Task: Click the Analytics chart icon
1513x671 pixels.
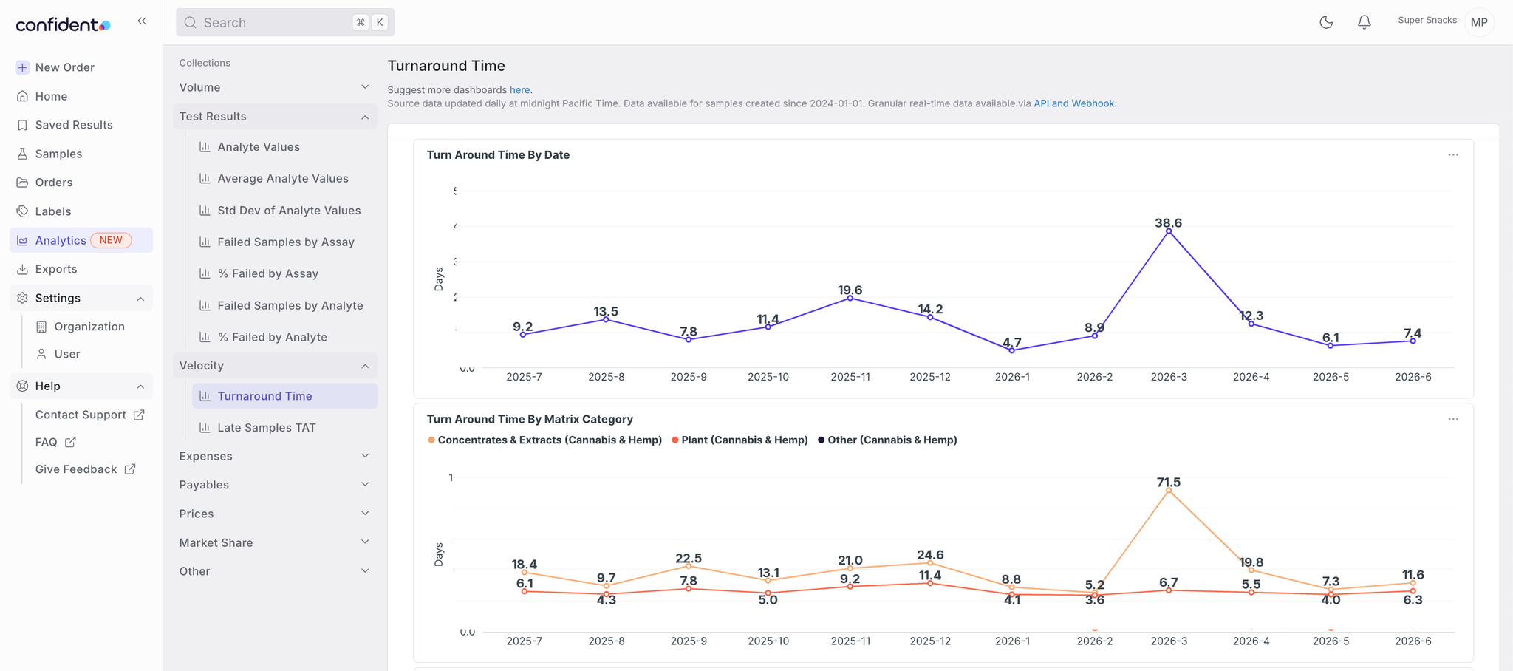Action: (22, 240)
